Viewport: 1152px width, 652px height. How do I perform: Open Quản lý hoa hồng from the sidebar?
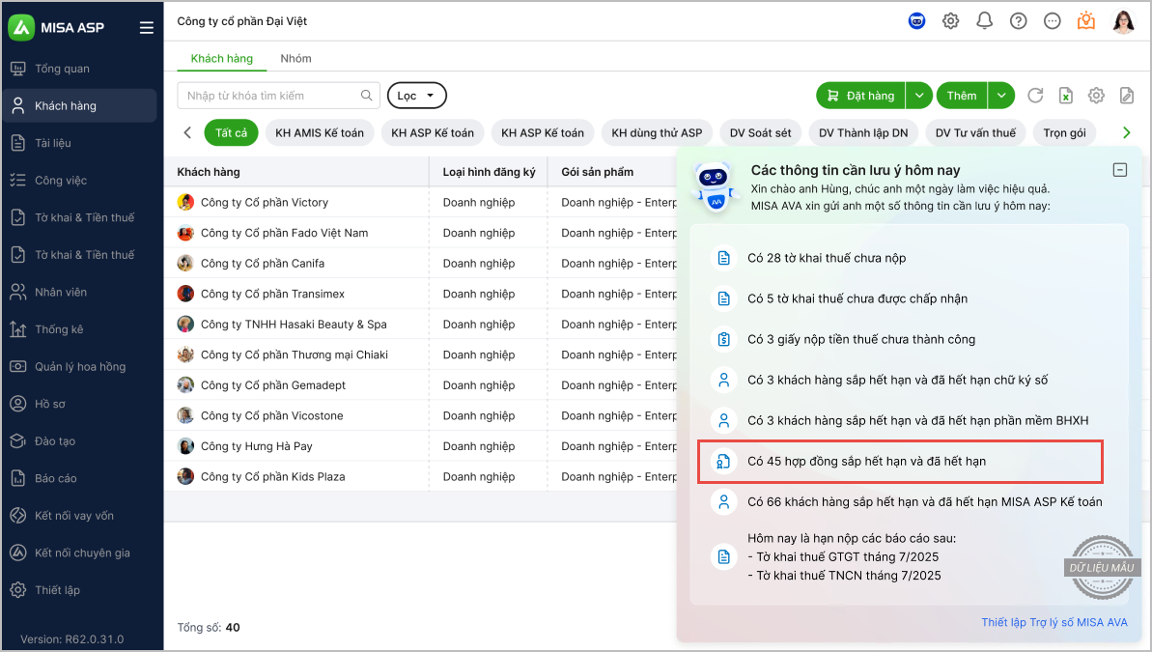coord(79,367)
